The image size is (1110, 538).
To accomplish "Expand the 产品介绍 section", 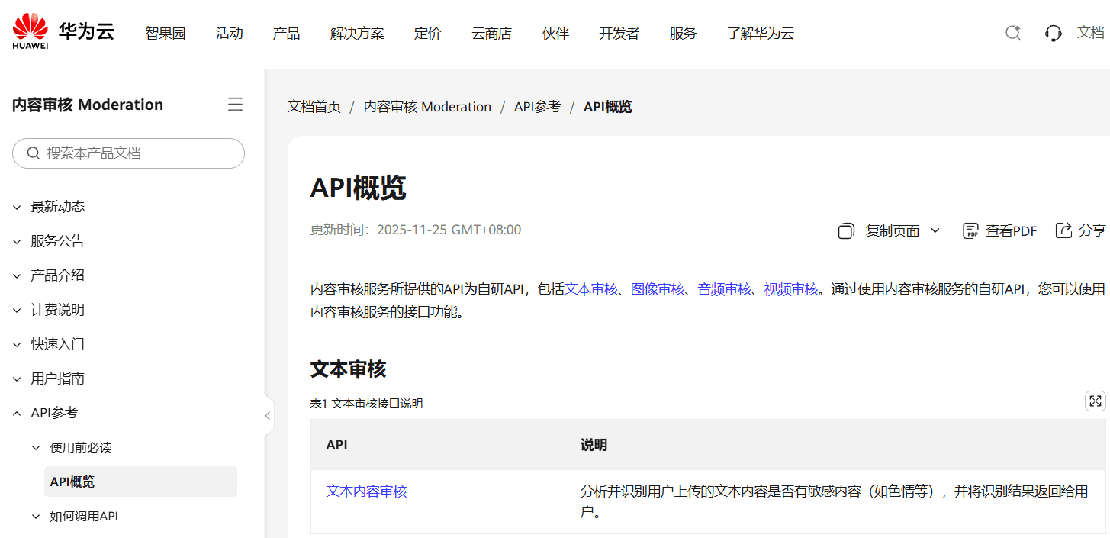I will (17, 275).
